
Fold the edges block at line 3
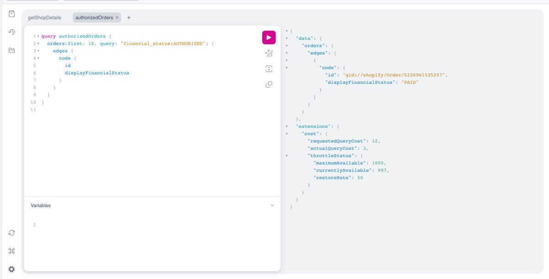coord(38,51)
